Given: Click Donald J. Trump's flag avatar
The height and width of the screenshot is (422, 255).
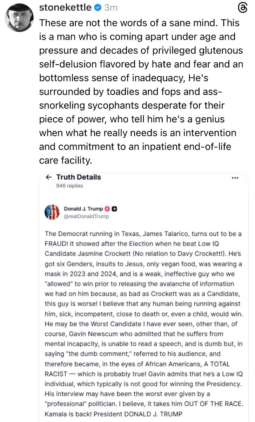Looking at the screenshot, I should (52, 212).
